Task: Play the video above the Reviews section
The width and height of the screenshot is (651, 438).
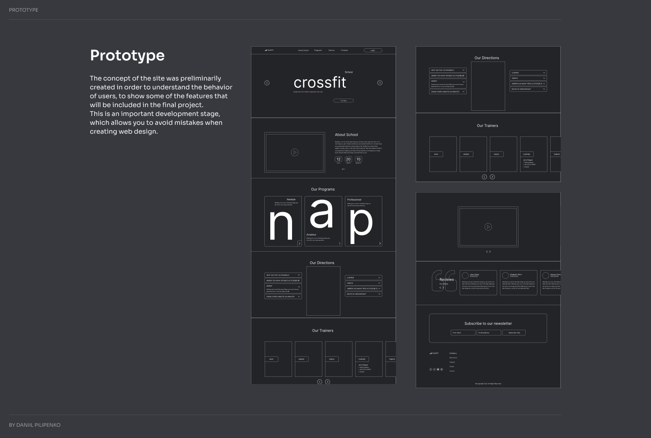Action: (488, 227)
